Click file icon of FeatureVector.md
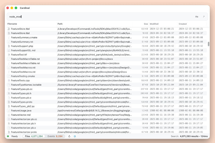Image resolution: width=215 pixels, height=143 pixels. (x=9, y=115)
